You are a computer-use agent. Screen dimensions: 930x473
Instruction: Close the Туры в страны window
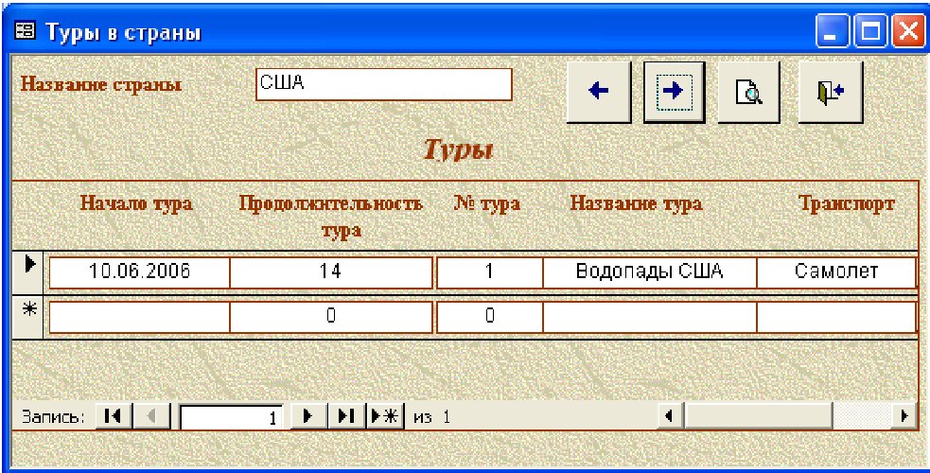point(907,32)
